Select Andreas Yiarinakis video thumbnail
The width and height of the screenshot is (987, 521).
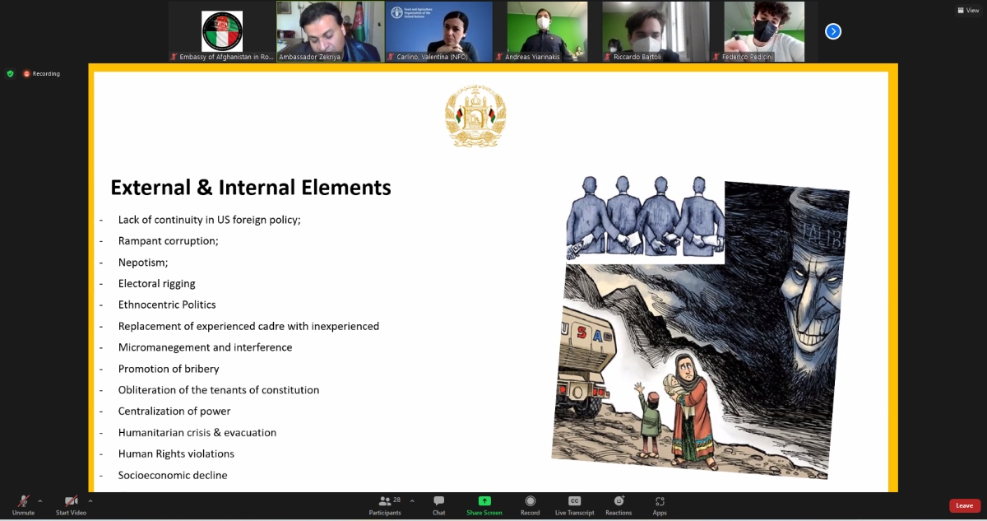pyautogui.click(x=547, y=31)
